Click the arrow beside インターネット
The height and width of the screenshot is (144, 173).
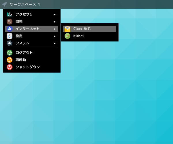point(54,29)
